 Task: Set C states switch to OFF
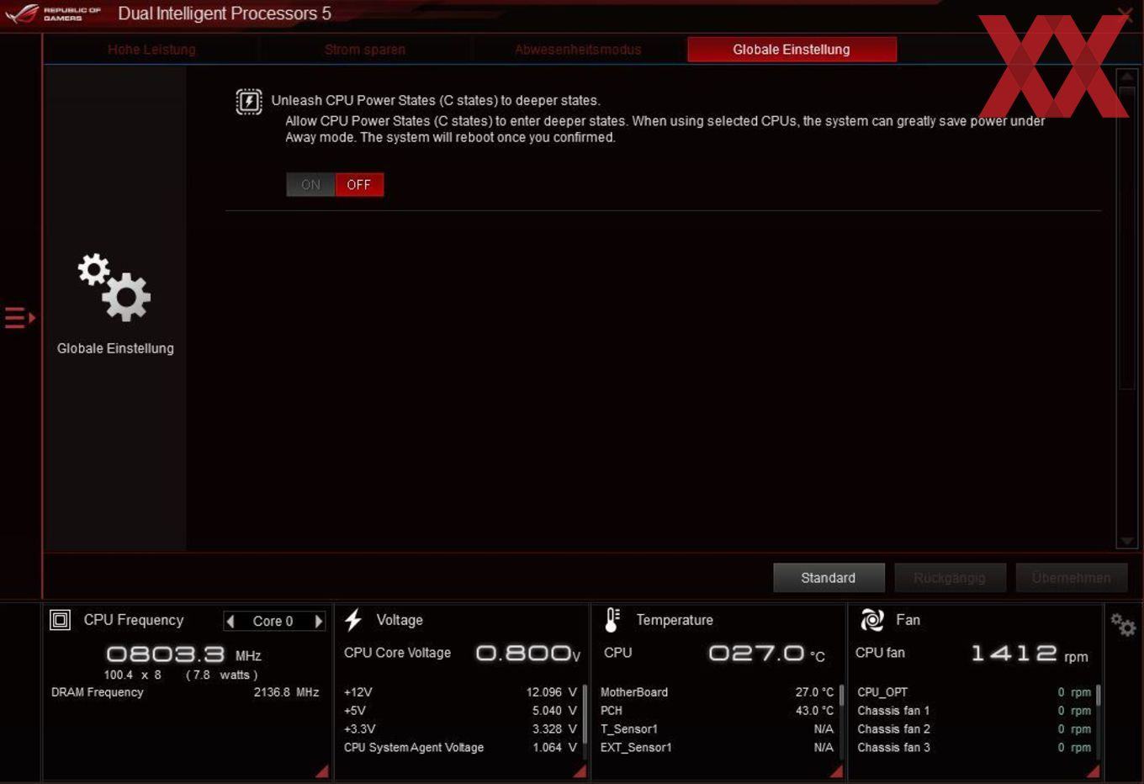pyautogui.click(x=359, y=184)
